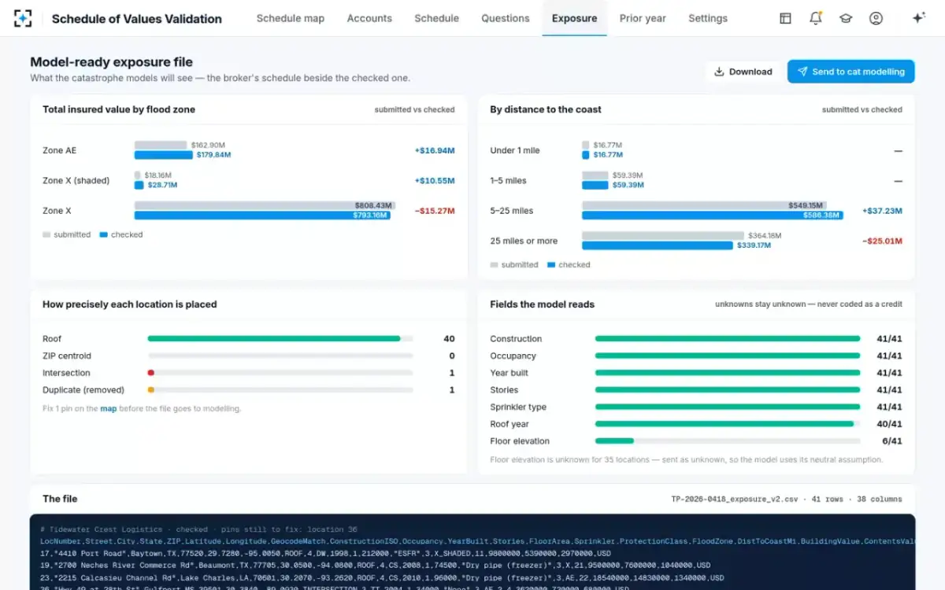The image size is (945, 590).
Task: Click the Floor elevation 6/41 value
Action: click(x=892, y=441)
